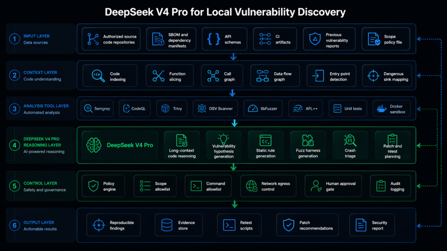Click the Security report label
The height and width of the screenshot is (251, 447).
tap(379, 225)
